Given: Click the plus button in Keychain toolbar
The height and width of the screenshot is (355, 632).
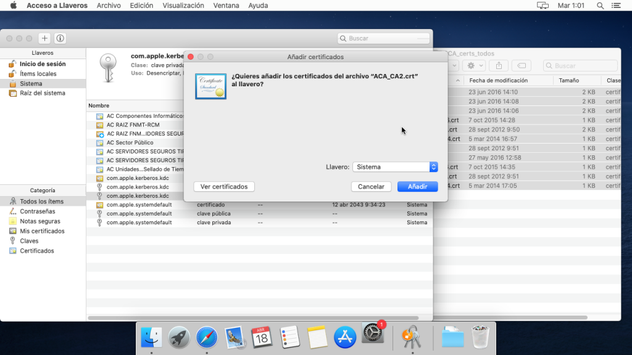Looking at the screenshot, I should [44, 38].
